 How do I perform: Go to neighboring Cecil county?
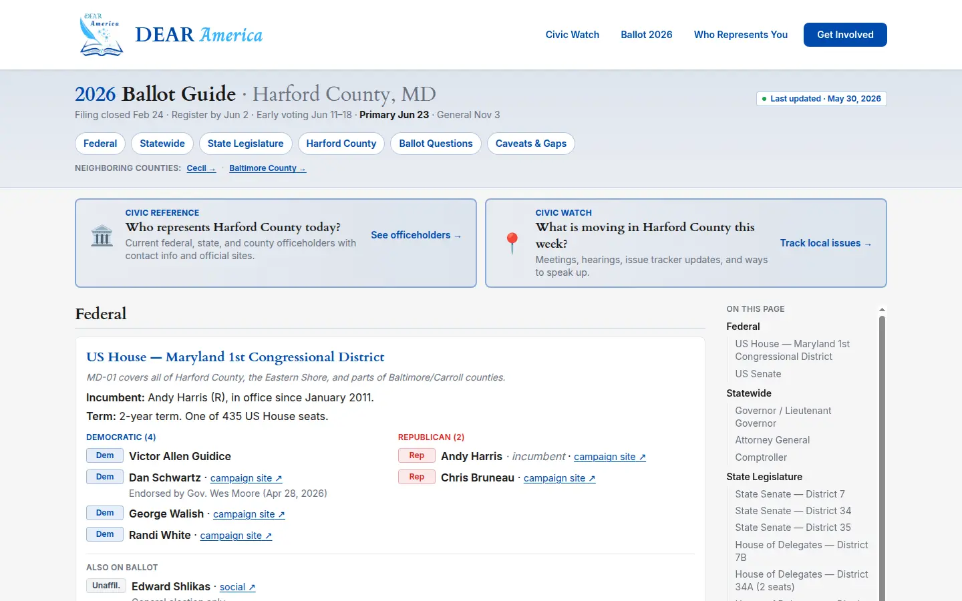point(201,168)
